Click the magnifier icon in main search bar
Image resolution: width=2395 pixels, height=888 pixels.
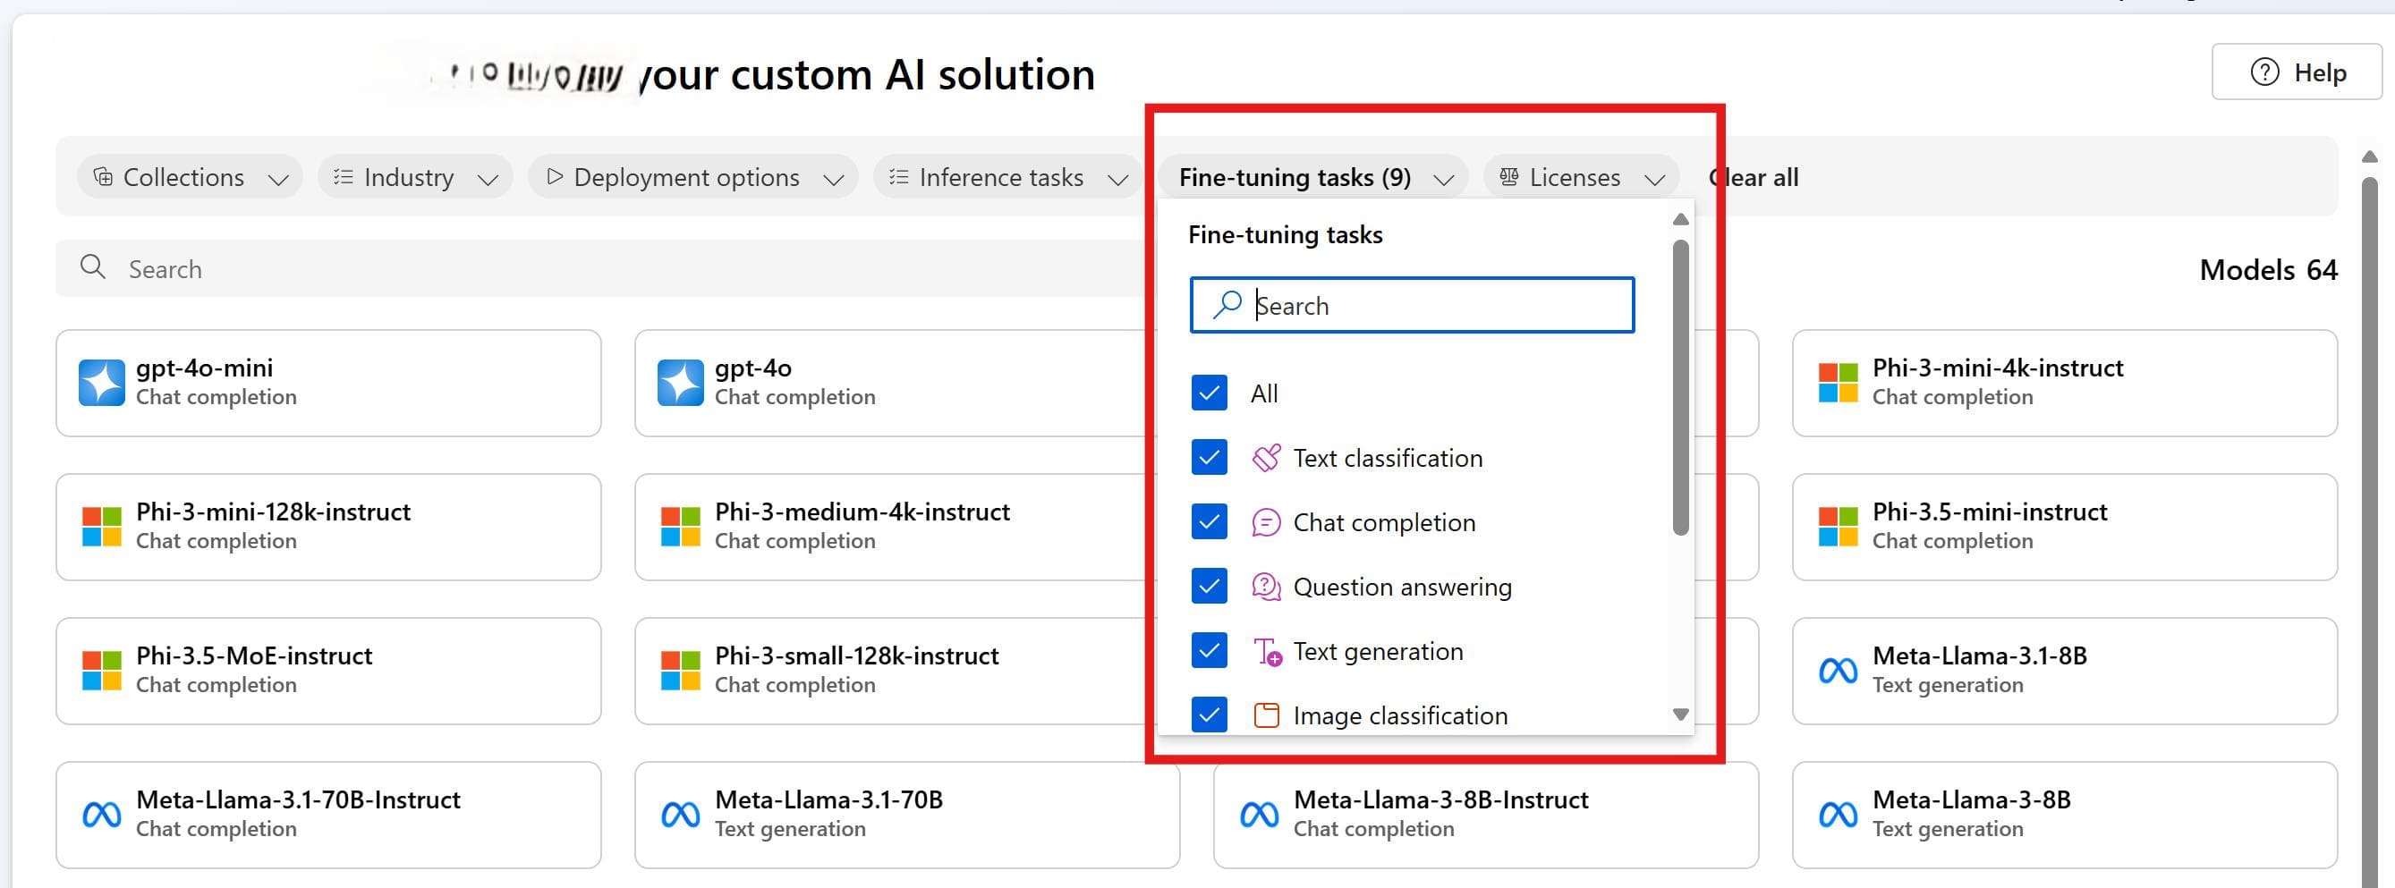93,267
